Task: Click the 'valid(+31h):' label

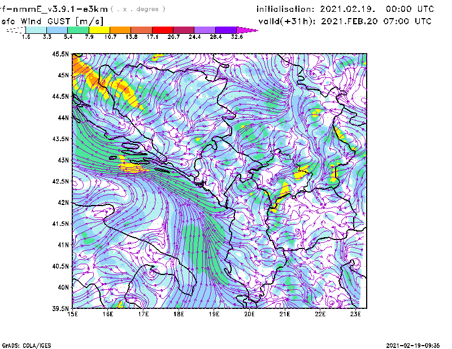Action: coord(288,21)
